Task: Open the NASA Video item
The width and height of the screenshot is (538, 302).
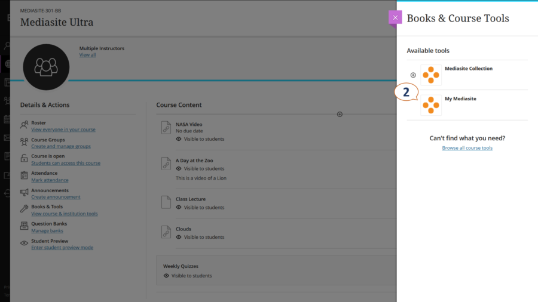Action: [189, 124]
